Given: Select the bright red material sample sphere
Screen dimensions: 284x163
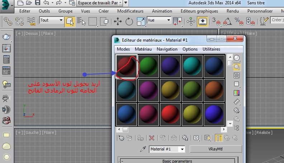Looking at the screenshot, I should click(x=170, y=115).
